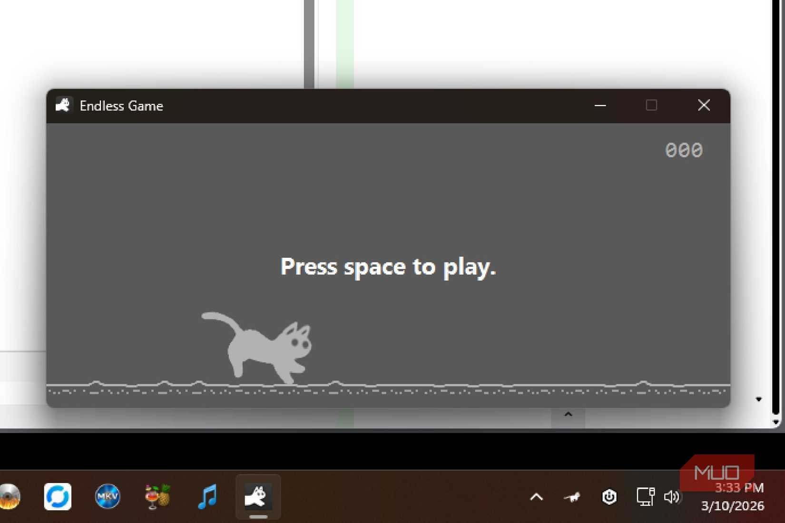The width and height of the screenshot is (785, 523).
Task: Open the music player from the taskbar
Action: 207,497
